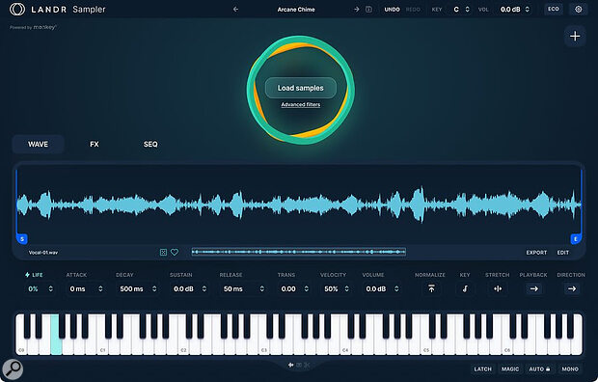This screenshot has height=382, width=598.
Task: Click the Load samples button
Action: coord(301,88)
